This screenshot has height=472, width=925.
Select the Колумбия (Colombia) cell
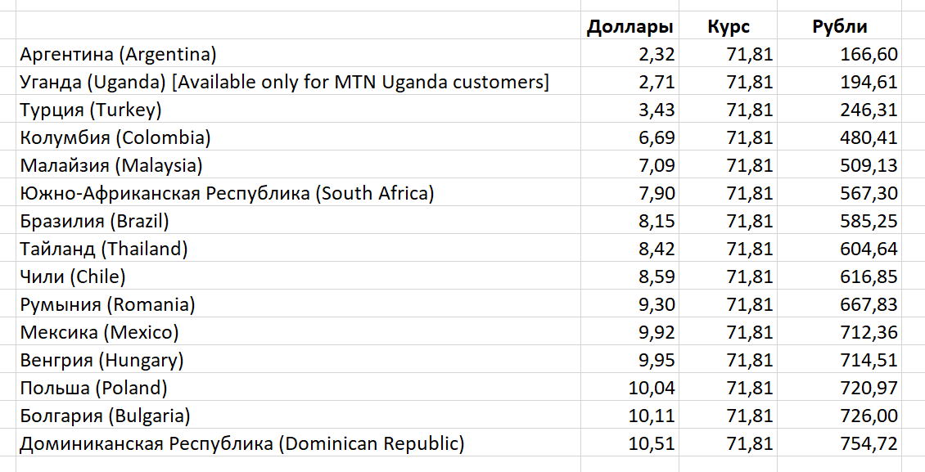pos(298,137)
